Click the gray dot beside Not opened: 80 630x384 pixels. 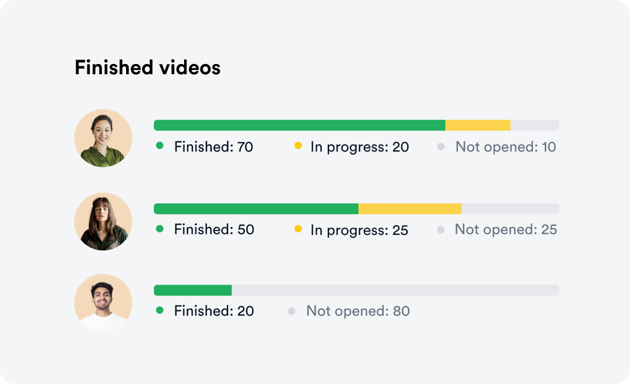point(291,311)
